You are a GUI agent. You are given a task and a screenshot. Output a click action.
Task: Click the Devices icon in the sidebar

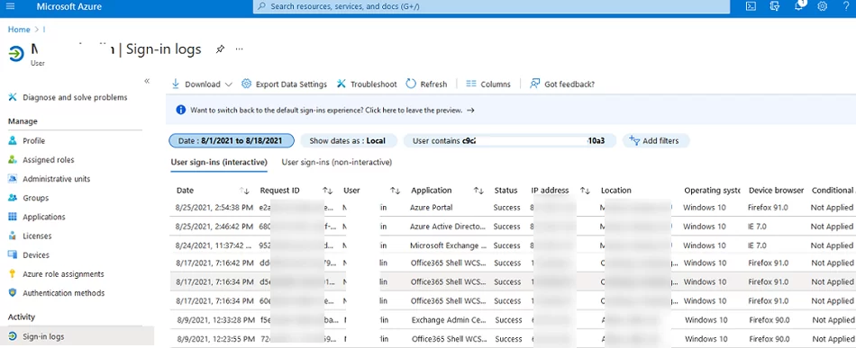[13, 254]
